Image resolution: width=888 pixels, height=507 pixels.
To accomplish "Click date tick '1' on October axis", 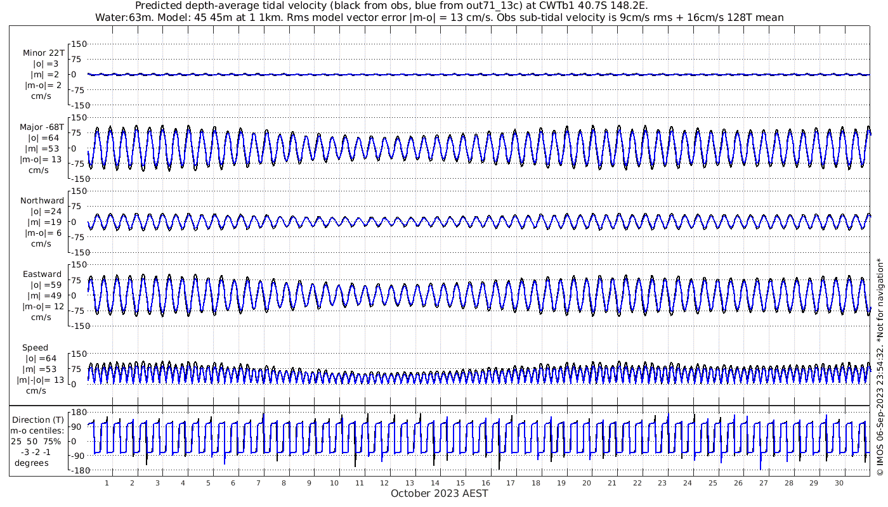I will (x=107, y=483).
